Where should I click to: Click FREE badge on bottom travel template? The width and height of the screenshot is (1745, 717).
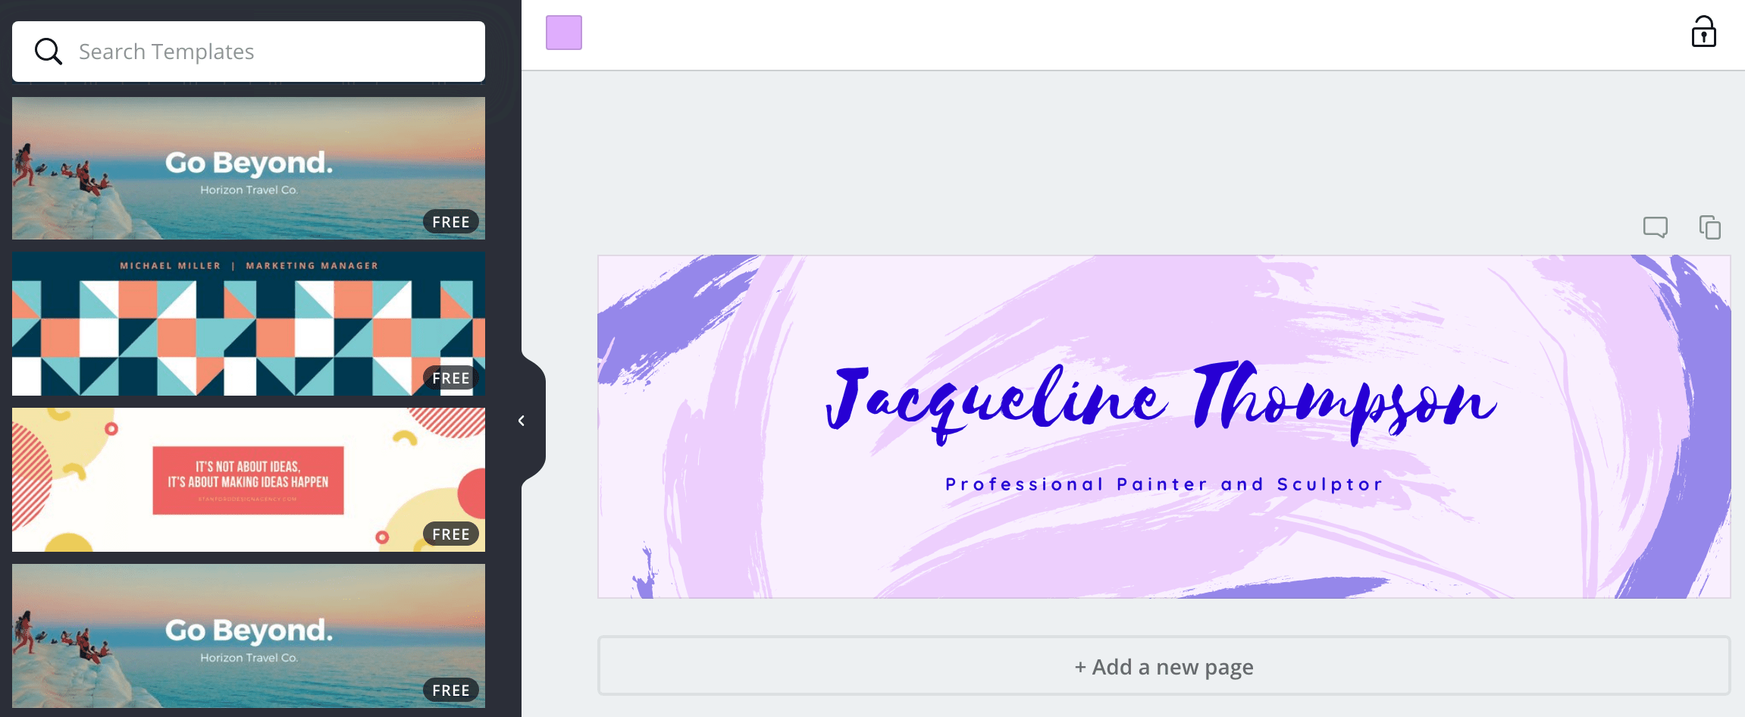pos(451,690)
